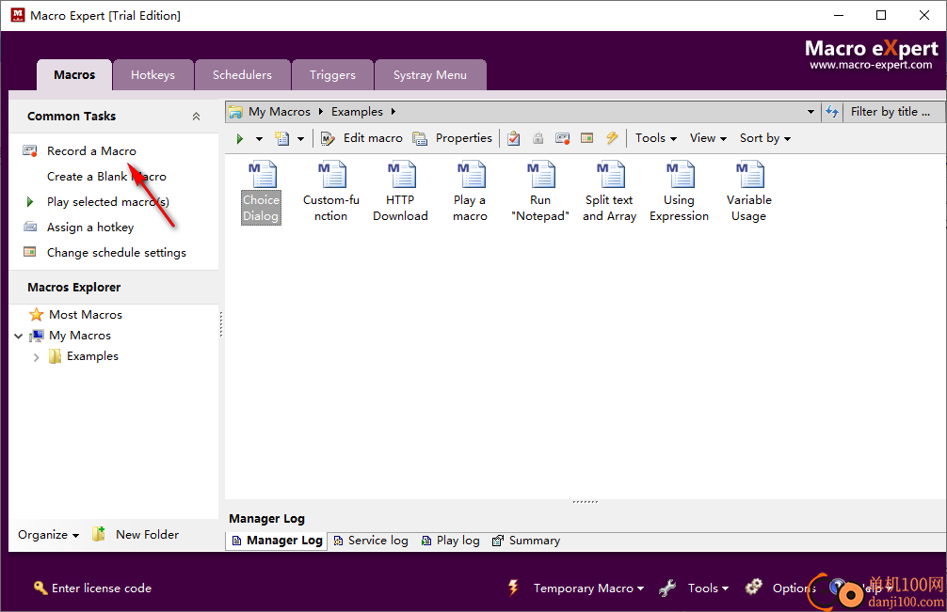Click the Options gear button
The height and width of the screenshot is (612, 947).
[780, 588]
